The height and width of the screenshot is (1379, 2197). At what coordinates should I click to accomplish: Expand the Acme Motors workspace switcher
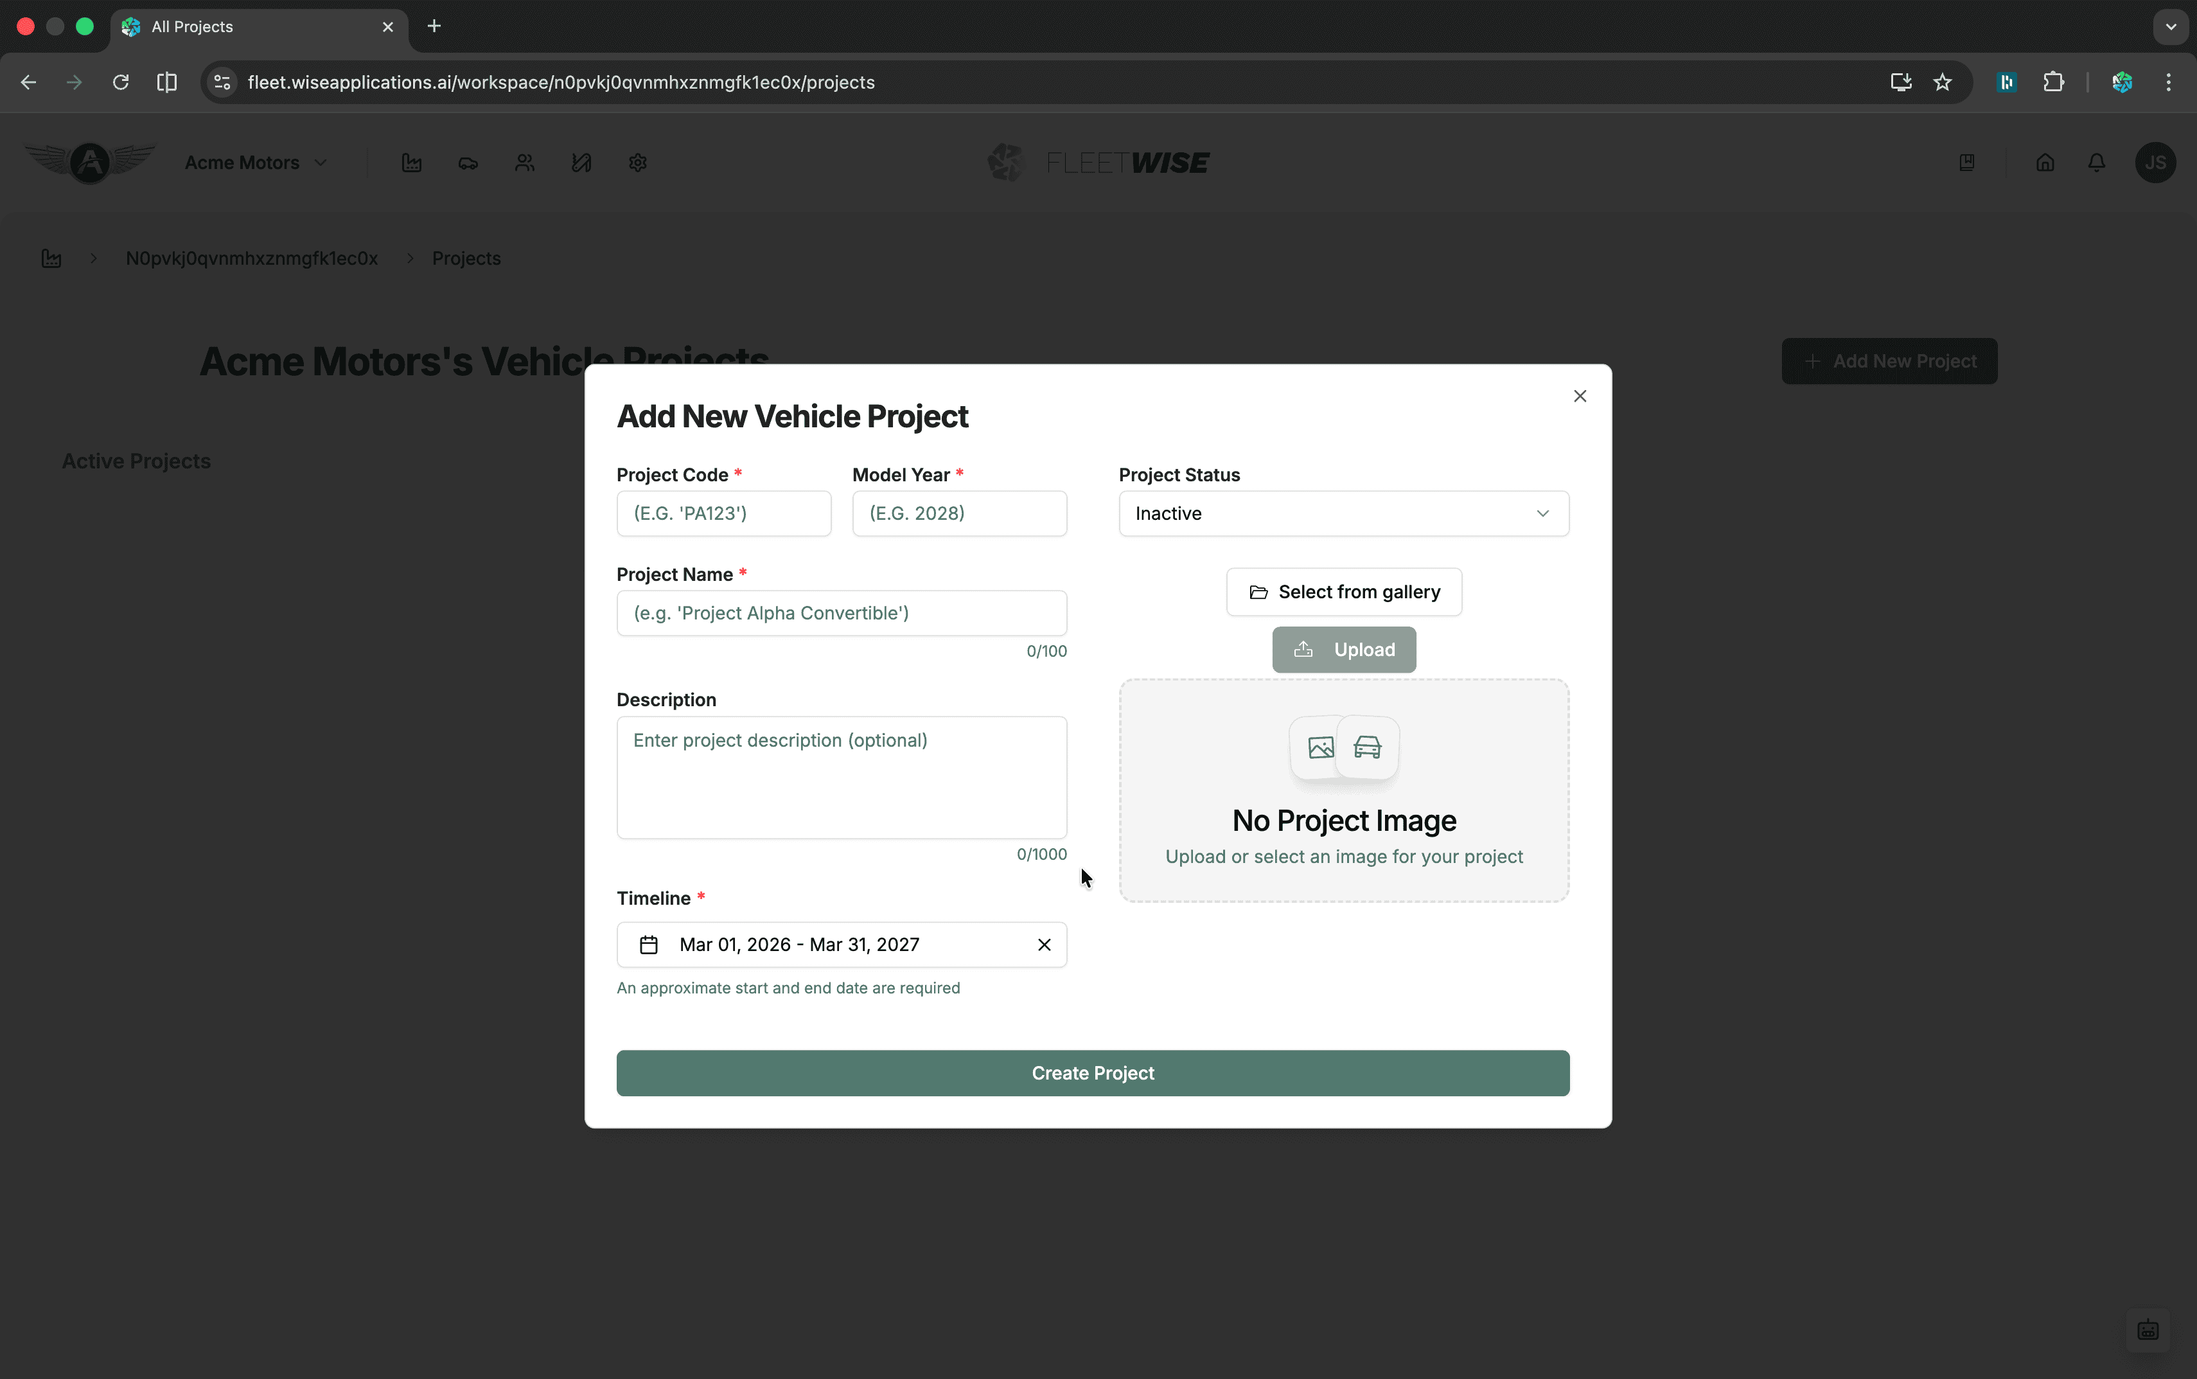(x=256, y=163)
